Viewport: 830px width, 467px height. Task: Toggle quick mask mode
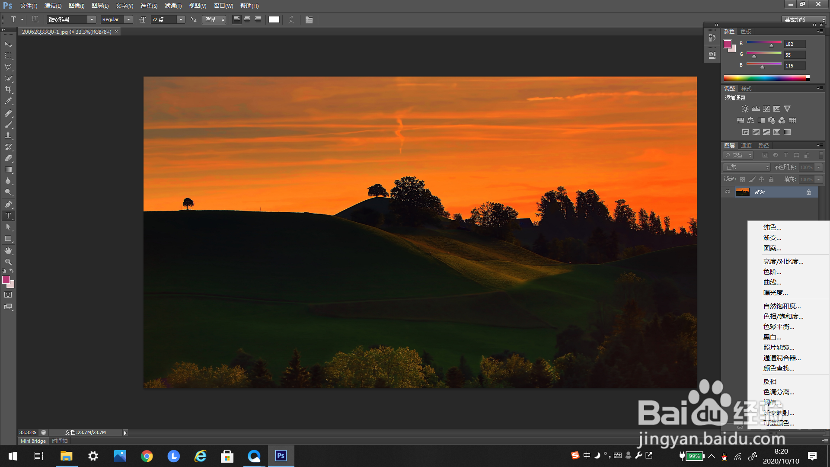tap(8, 295)
